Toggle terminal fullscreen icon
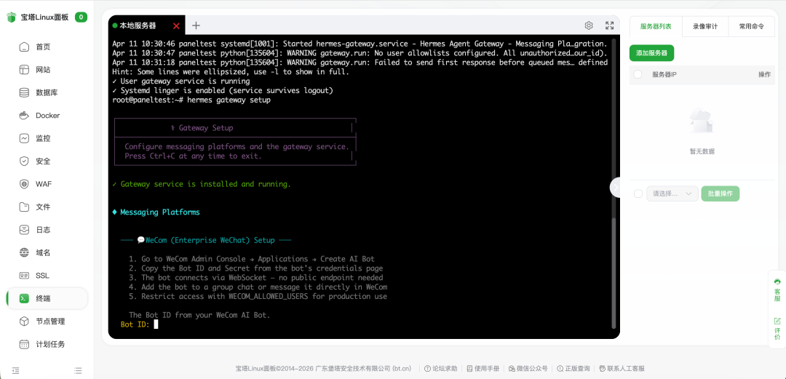The height and width of the screenshot is (379, 786). [610, 25]
